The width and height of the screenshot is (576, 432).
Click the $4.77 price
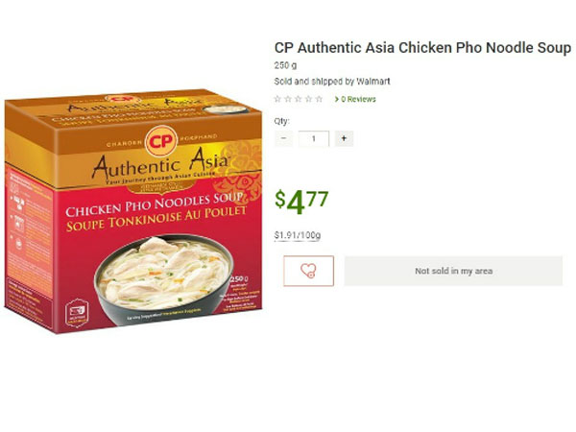301,202
